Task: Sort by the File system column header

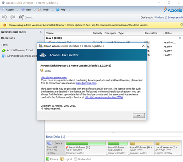Action: 154,33
